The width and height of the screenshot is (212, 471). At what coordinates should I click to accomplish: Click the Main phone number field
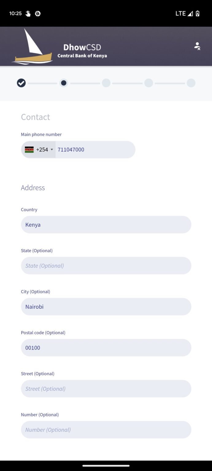(95, 150)
